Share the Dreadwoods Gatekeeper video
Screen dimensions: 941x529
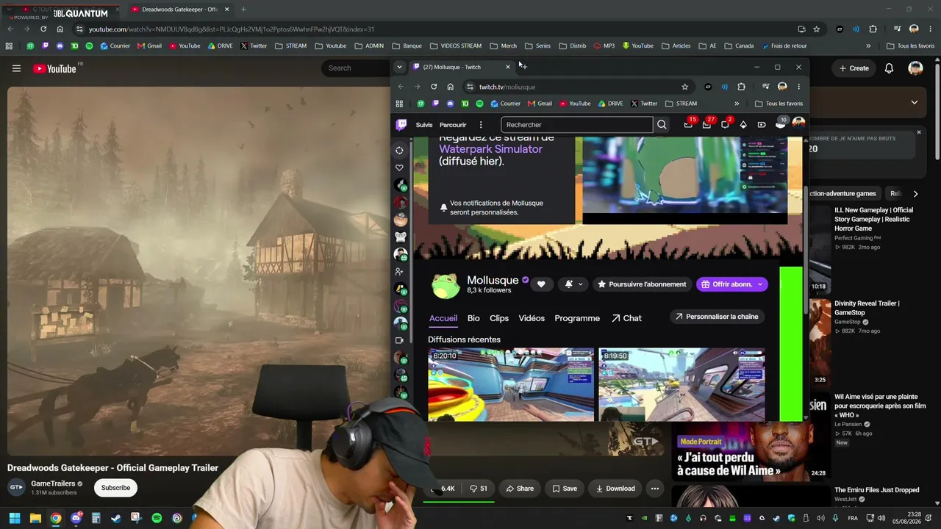point(520,489)
